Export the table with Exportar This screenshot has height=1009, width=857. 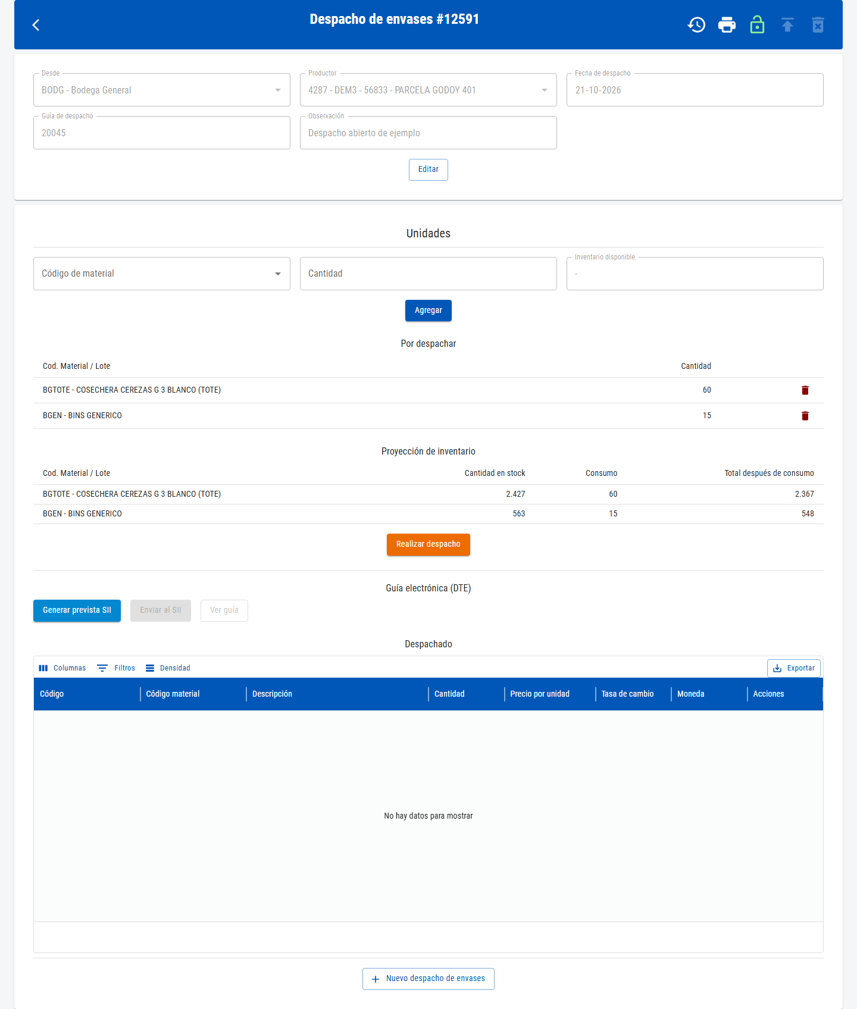(x=794, y=668)
